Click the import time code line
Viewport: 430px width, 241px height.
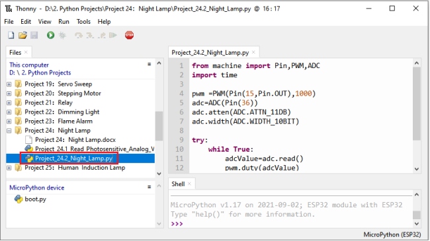(214, 75)
